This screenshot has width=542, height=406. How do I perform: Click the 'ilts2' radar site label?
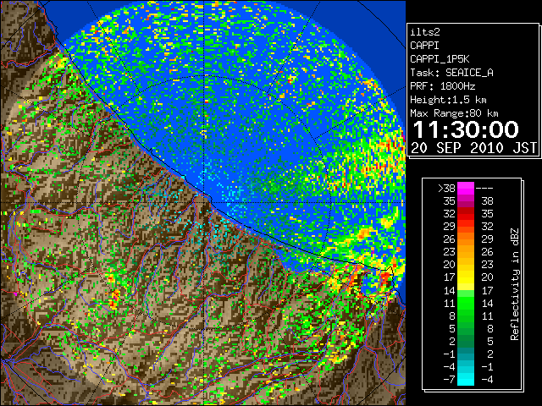tap(425, 32)
